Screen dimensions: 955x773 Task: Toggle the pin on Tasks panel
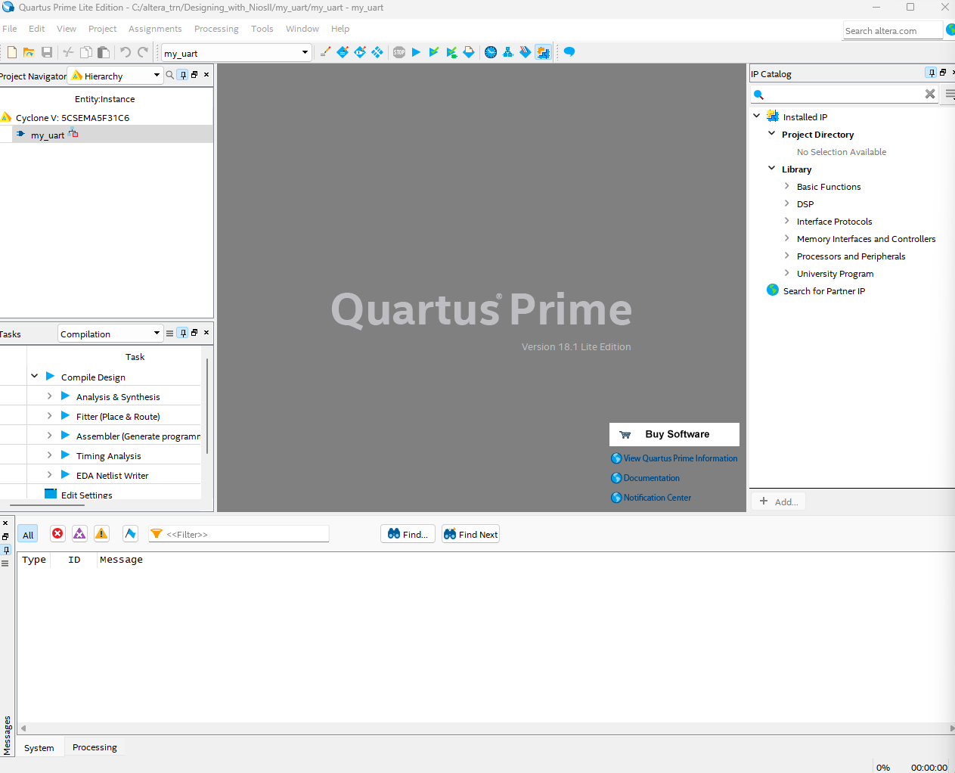point(183,333)
